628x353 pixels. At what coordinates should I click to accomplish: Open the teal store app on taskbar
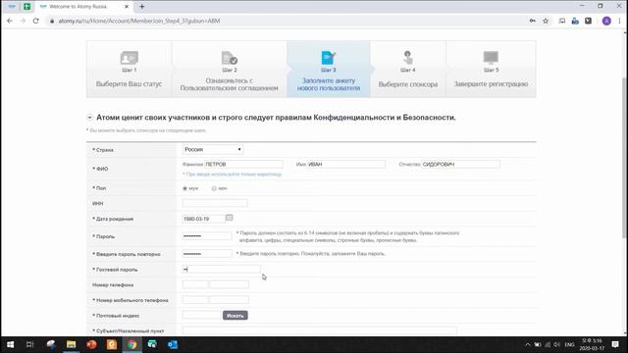point(152,344)
